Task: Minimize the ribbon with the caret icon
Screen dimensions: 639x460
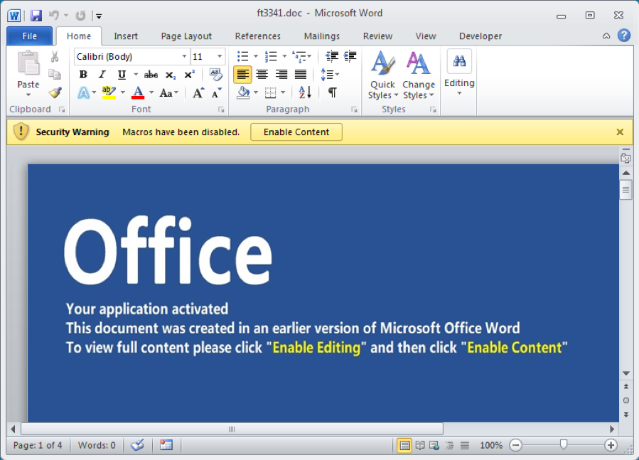Action: [x=606, y=36]
